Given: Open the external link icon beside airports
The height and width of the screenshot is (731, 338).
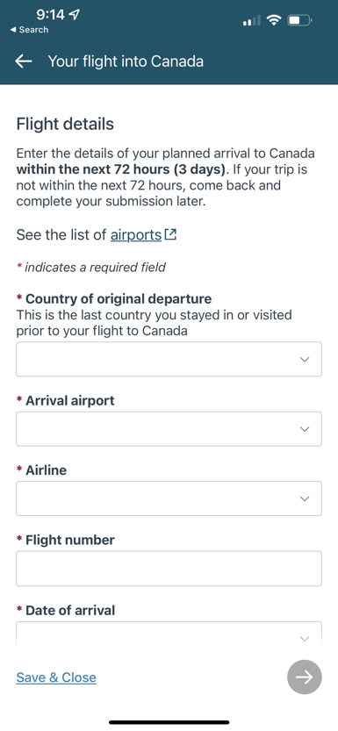Looking at the screenshot, I should [x=171, y=234].
